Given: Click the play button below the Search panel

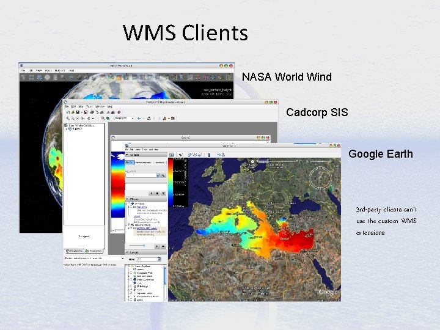Looking at the screenshot, I should pos(152,193).
